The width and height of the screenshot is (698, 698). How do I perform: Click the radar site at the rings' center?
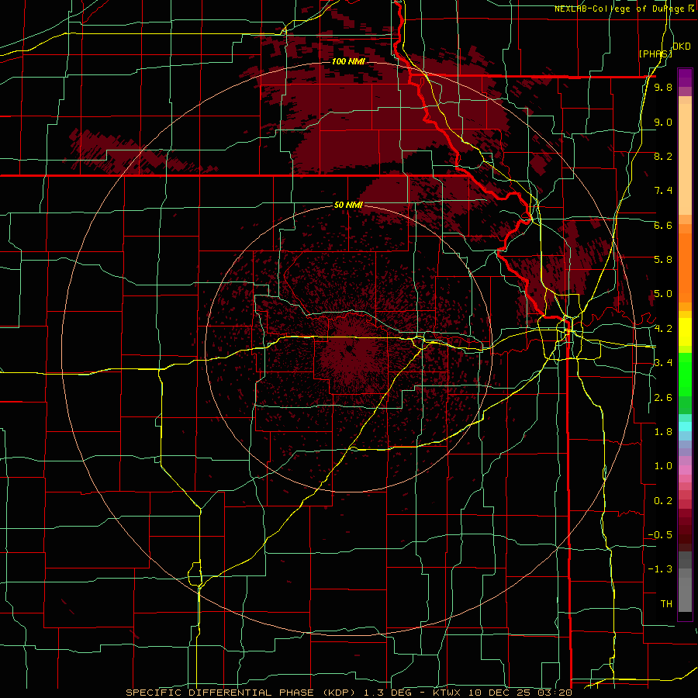pos(350,350)
